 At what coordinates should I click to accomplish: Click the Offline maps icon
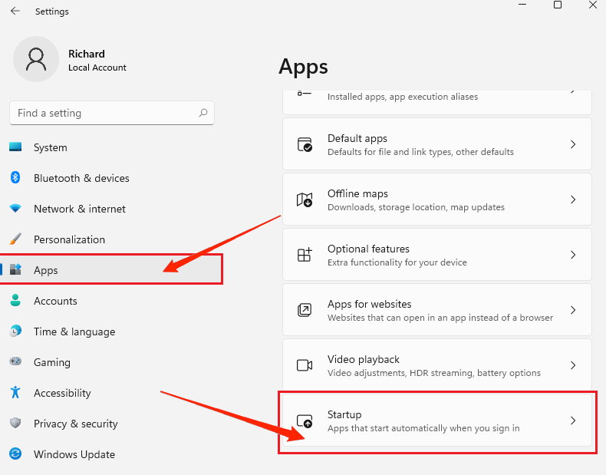(x=305, y=200)
